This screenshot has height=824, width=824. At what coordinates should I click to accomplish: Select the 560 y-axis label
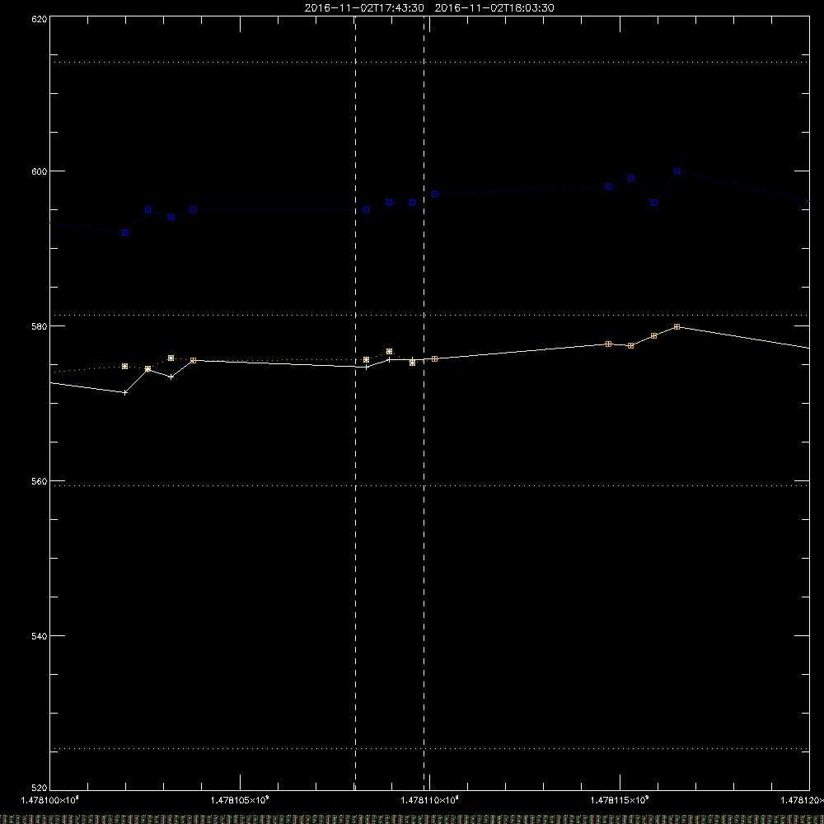[40, 481]
